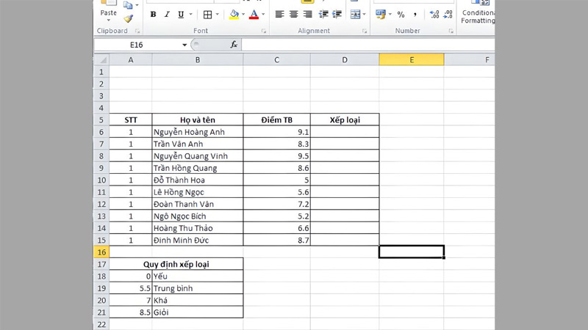Increase indent

(337, 14)
